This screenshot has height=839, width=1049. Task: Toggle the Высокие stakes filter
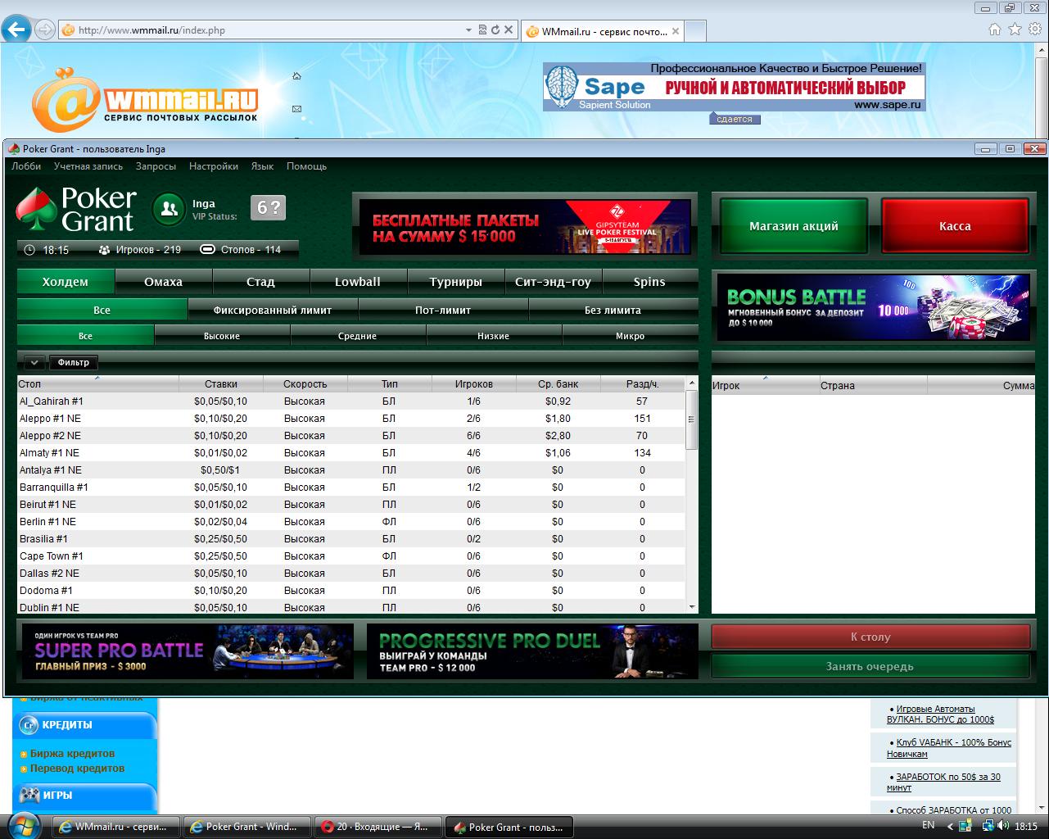(222, 336)
